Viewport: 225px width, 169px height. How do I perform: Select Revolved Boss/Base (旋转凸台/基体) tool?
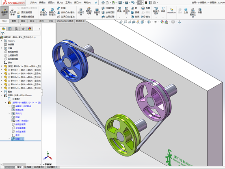tap(52, 12)
